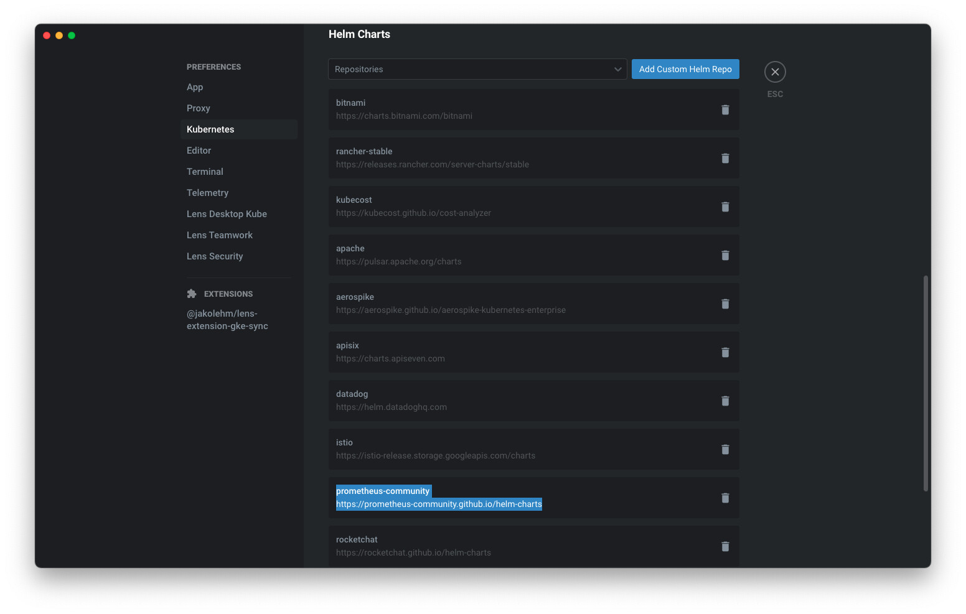The image size is (966, 614).
Task: Delete the bitnami Helm repository
Action: (x=725, y=110)
